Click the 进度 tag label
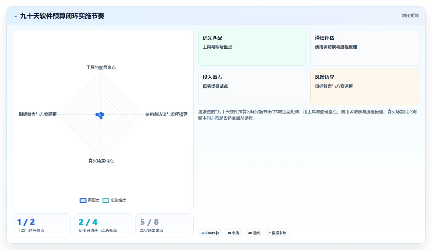432x250 pixels. [256, 233]
